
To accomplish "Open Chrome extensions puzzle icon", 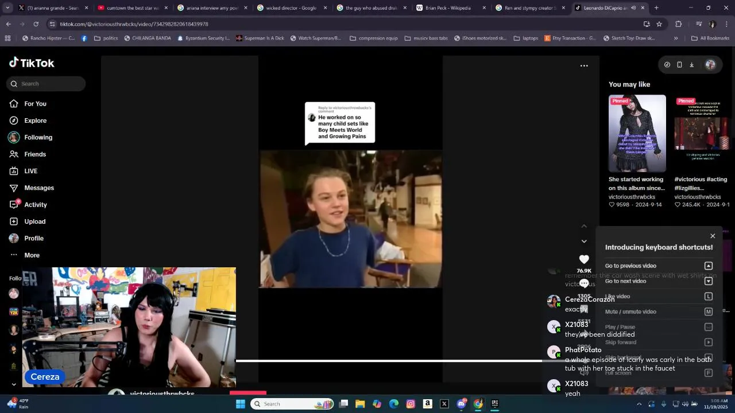I will coord(678,24).
